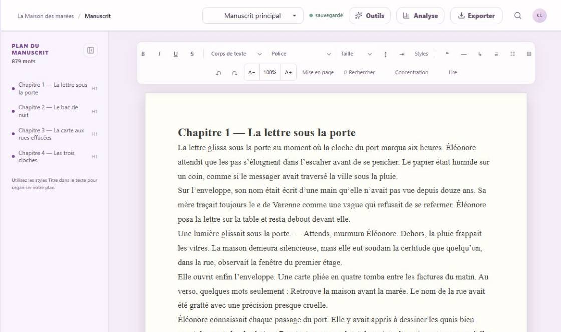This screenshot has height=332, width=561.
Task: Click the rightmost toolbar block icon
Action: click(x=529, y=54)
